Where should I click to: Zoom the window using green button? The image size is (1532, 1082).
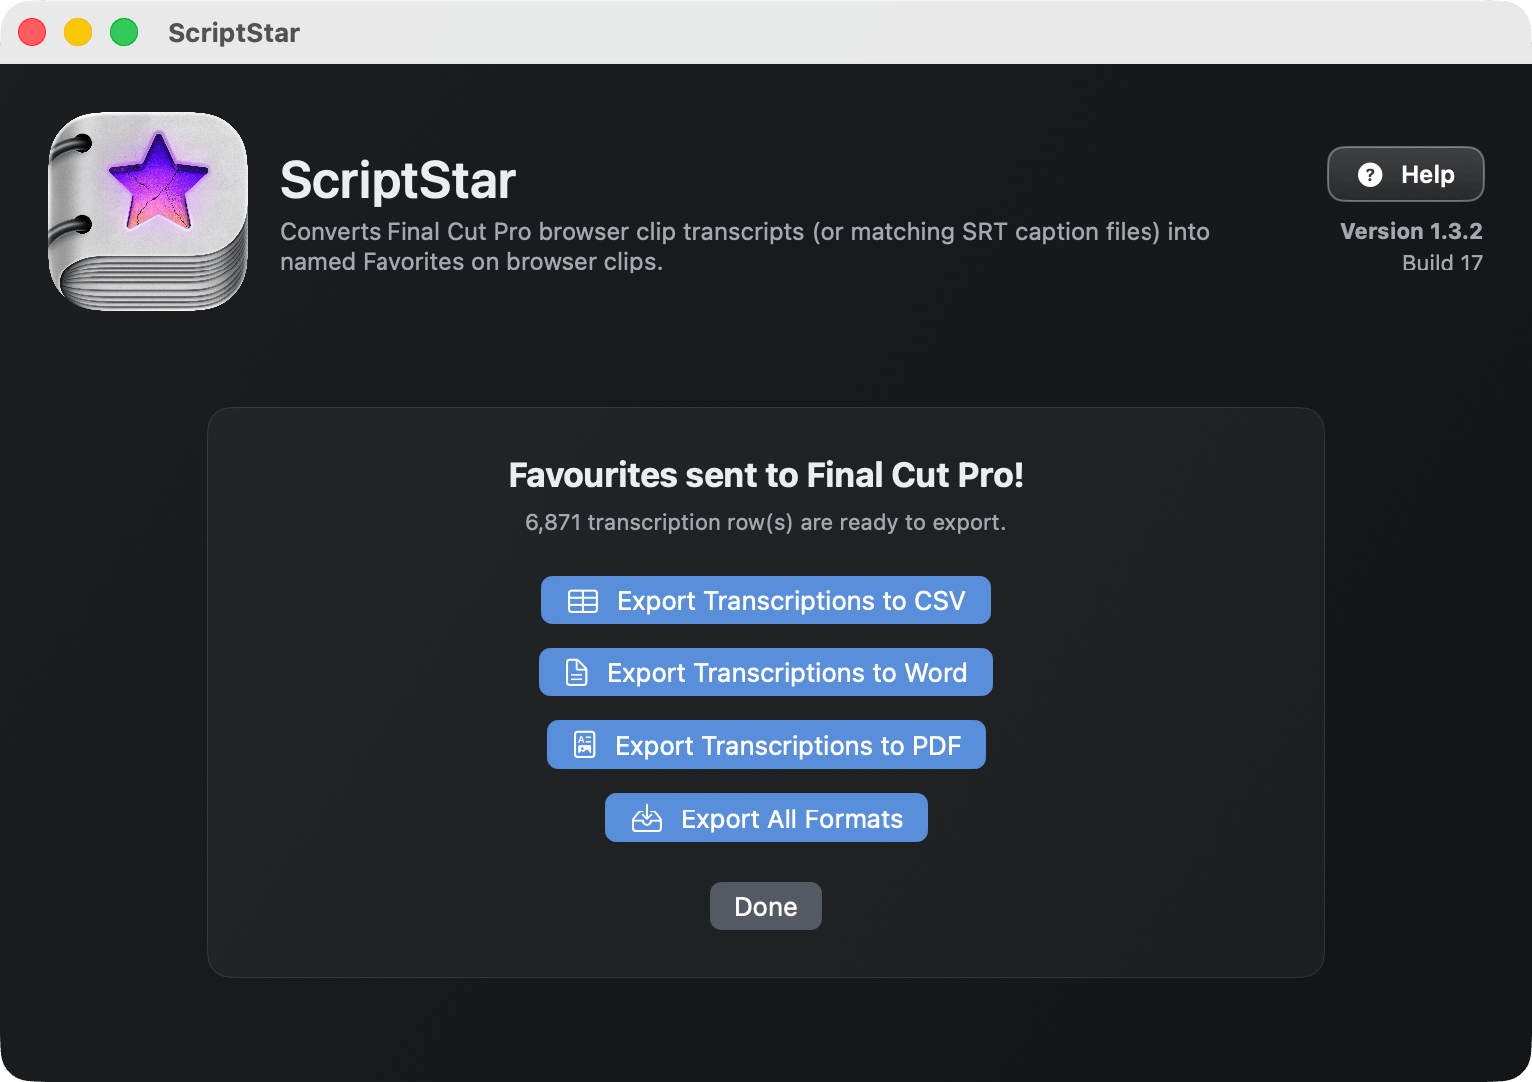(124, 32)
